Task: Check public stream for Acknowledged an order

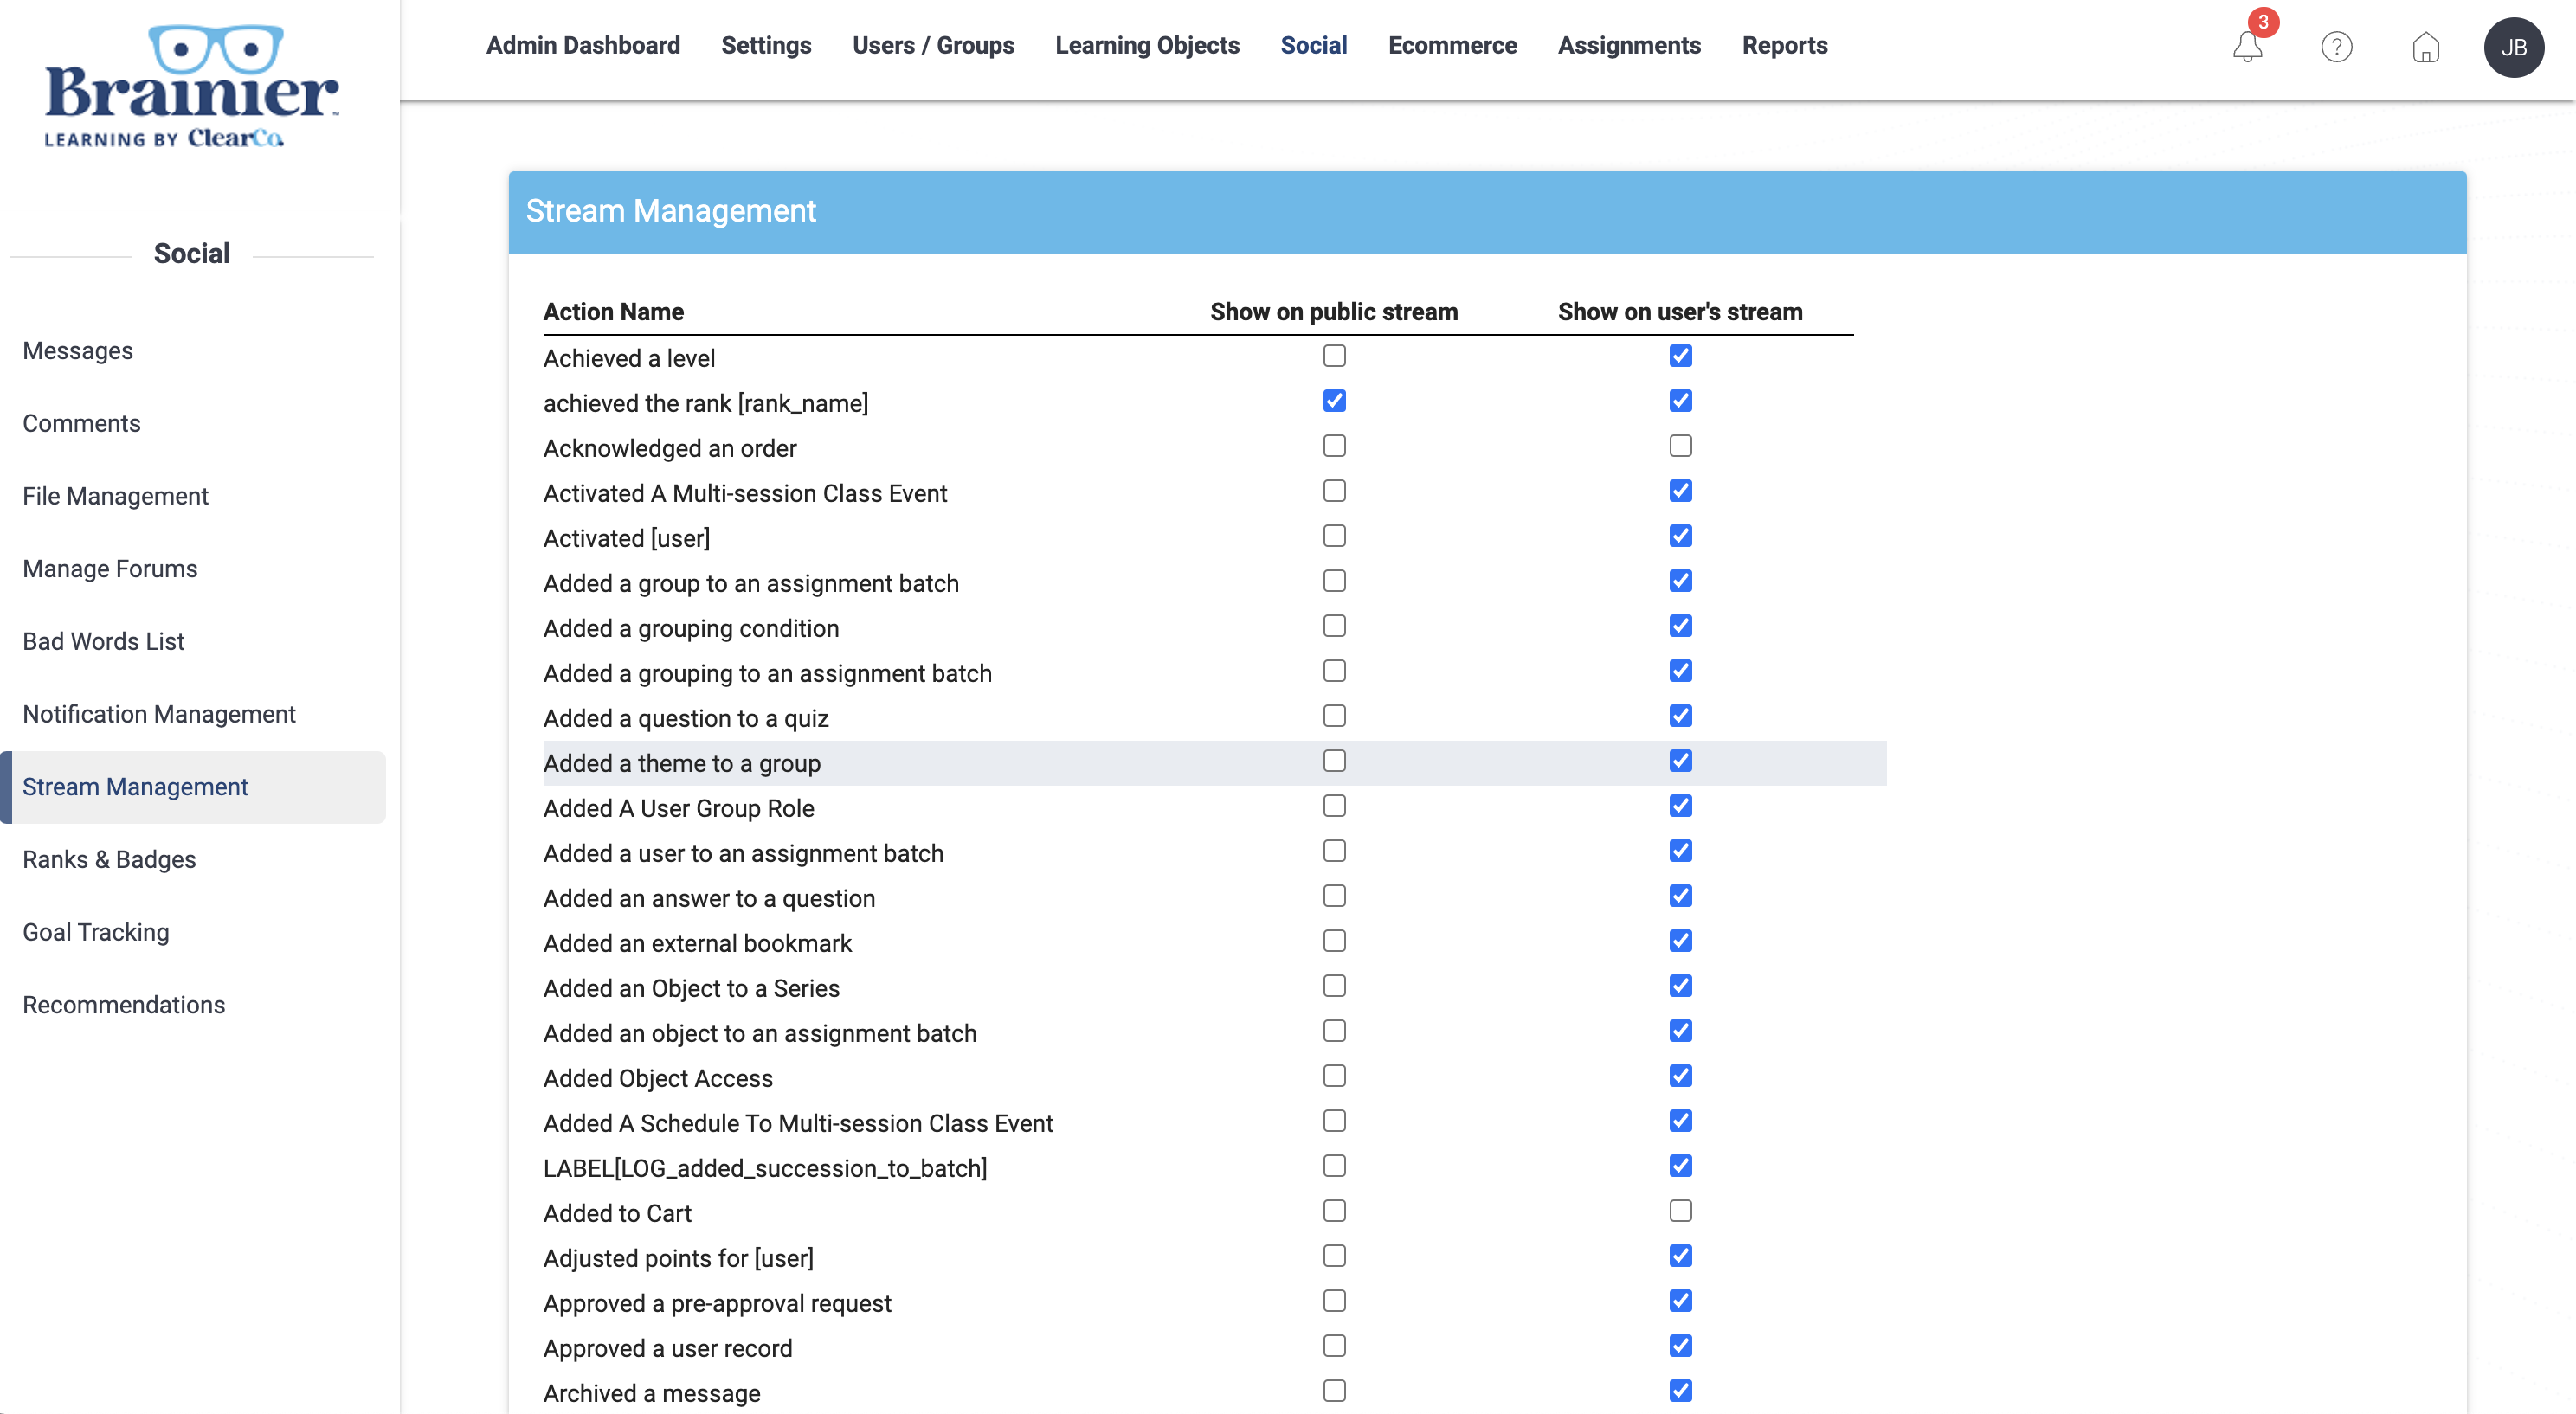Action: 1334,446
